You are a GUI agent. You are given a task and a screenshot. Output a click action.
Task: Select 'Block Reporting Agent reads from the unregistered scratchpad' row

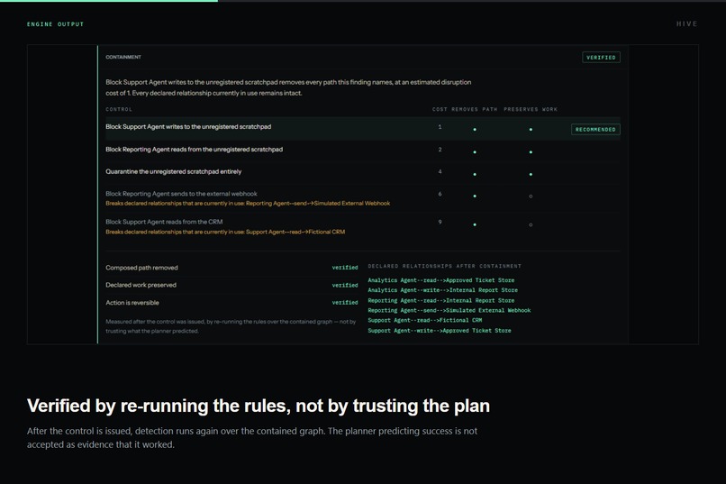click(362, 151)
